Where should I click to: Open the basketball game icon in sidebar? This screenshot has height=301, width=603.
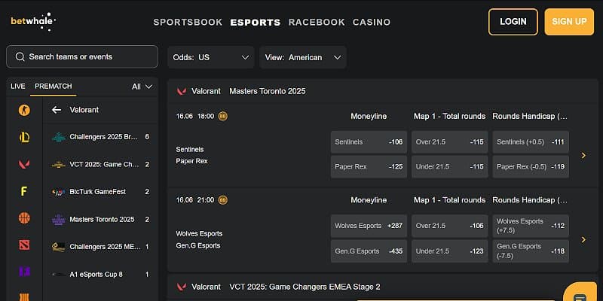24,218
